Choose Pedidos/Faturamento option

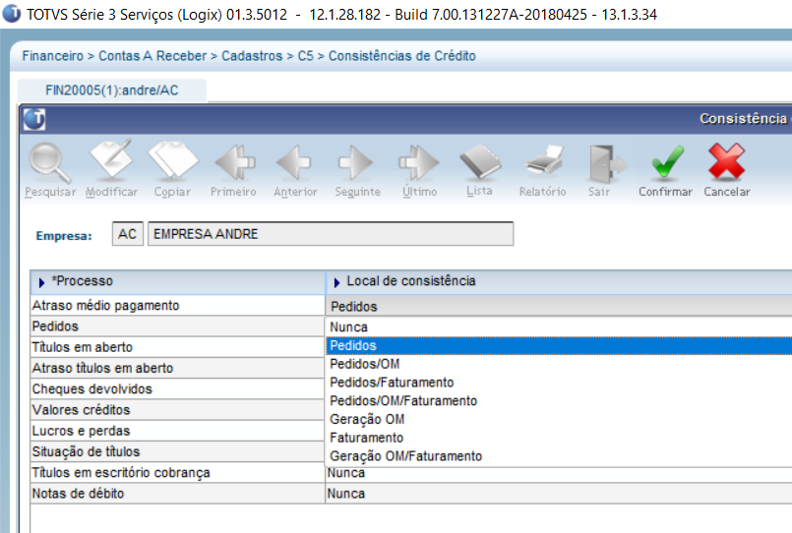[559, 383]
